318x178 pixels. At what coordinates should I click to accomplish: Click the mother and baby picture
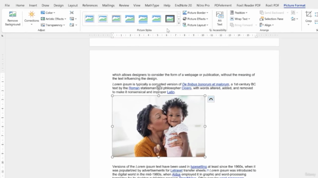click(159, 127)
